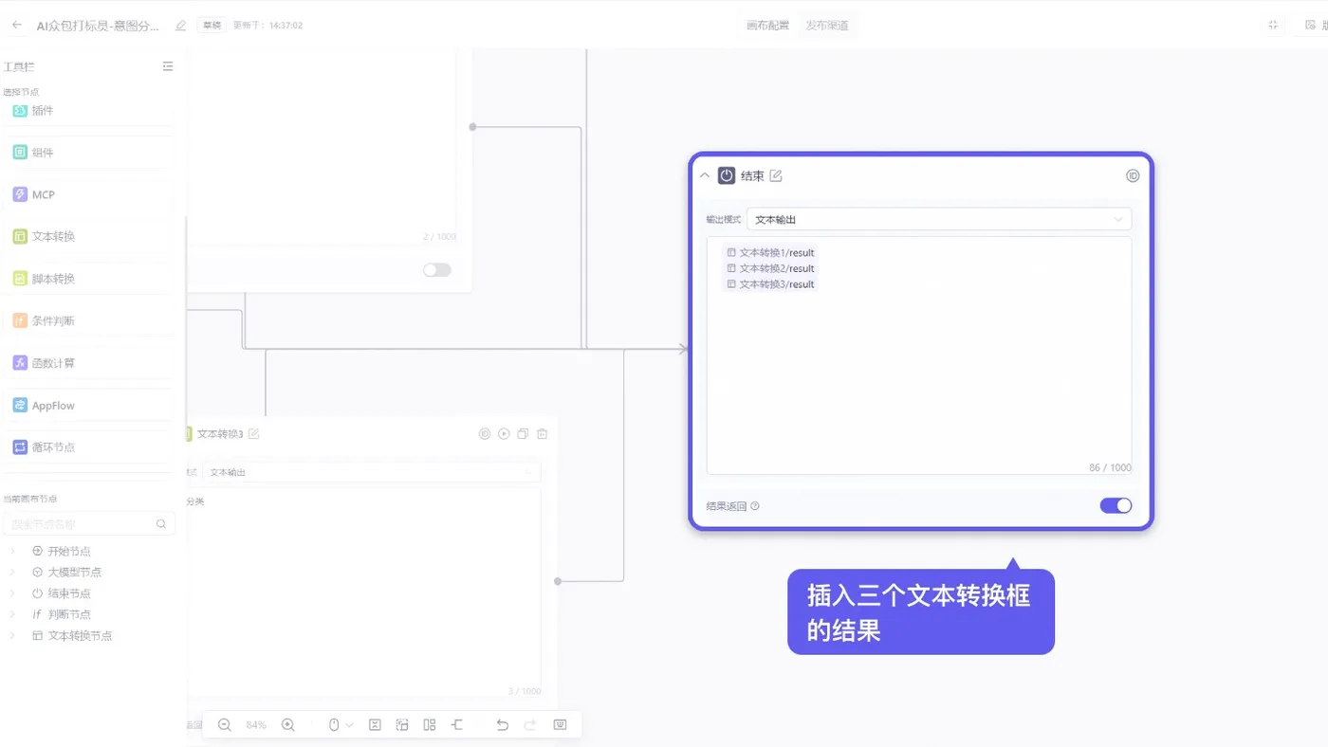Add a 函数计算 node from the toolbar
Viewport: 1328px width, 747px height.
tap(87, 363)
